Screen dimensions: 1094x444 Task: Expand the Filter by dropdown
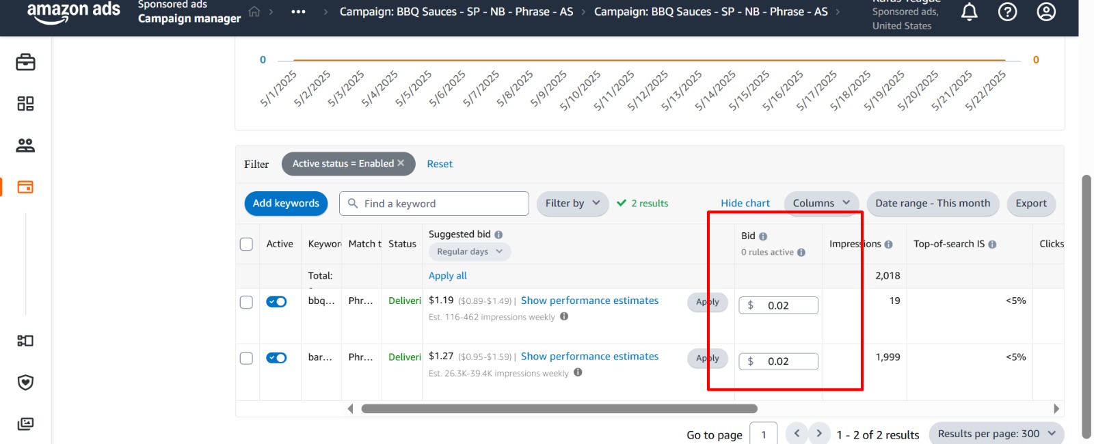pos(572,204)
